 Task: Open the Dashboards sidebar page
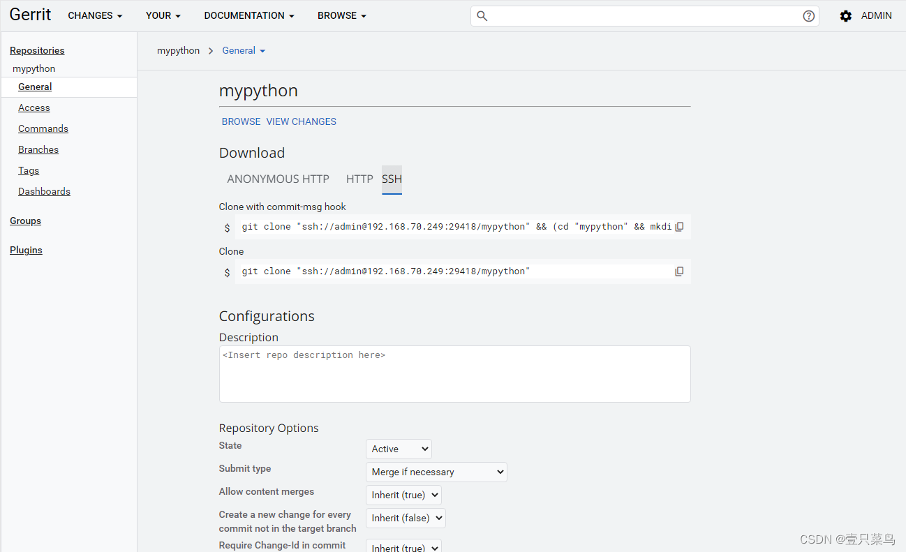click(44, 191)
